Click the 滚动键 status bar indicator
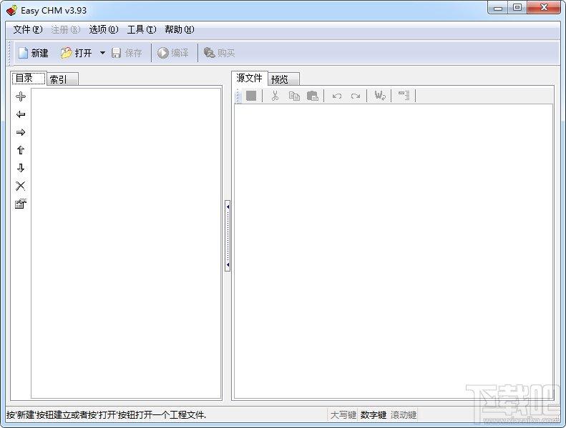Image resolution: width=566 pixels, height=428 pixels. (x=403, y=415)
